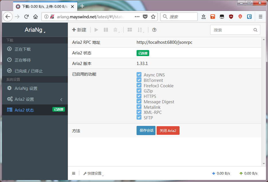Toggle the Message Digest checkbox
Viewport: 268px width, 182px height.
coord(139,101)
